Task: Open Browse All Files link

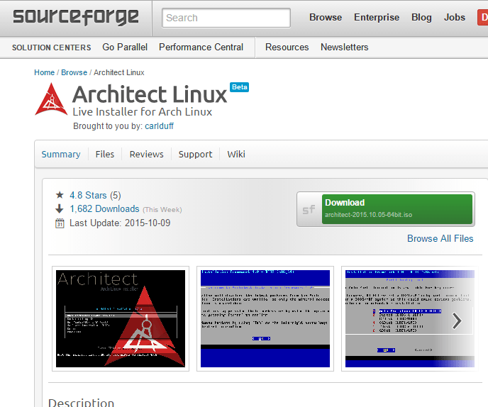Action: [x=440, y=238]
